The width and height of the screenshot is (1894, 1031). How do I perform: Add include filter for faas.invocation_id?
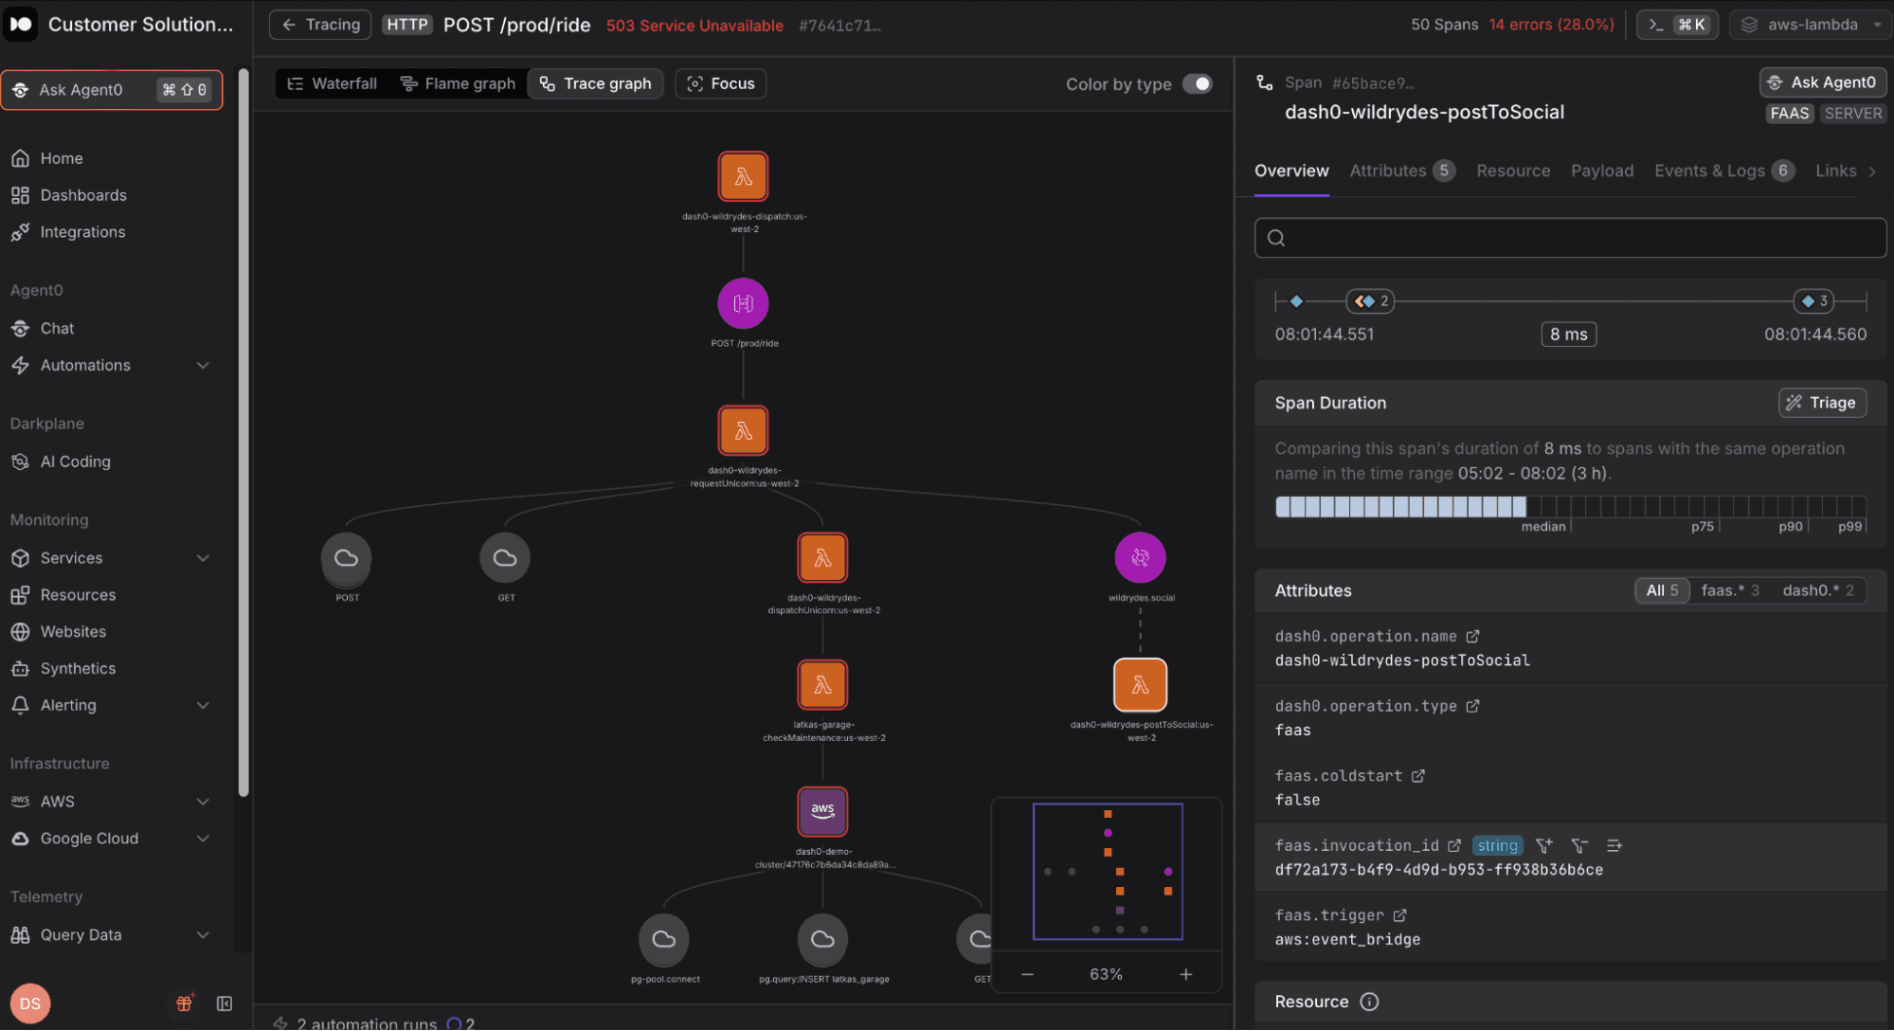click(1544, 846)
